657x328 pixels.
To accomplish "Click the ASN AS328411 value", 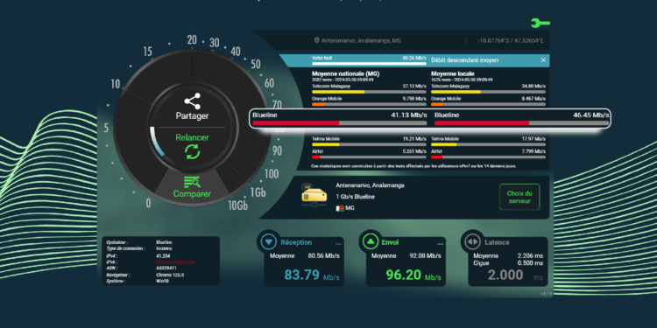I will pos(166,269).
